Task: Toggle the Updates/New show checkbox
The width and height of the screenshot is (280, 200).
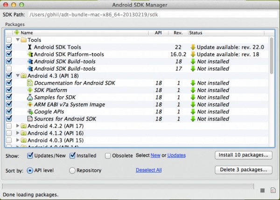Action: (30, 155)
